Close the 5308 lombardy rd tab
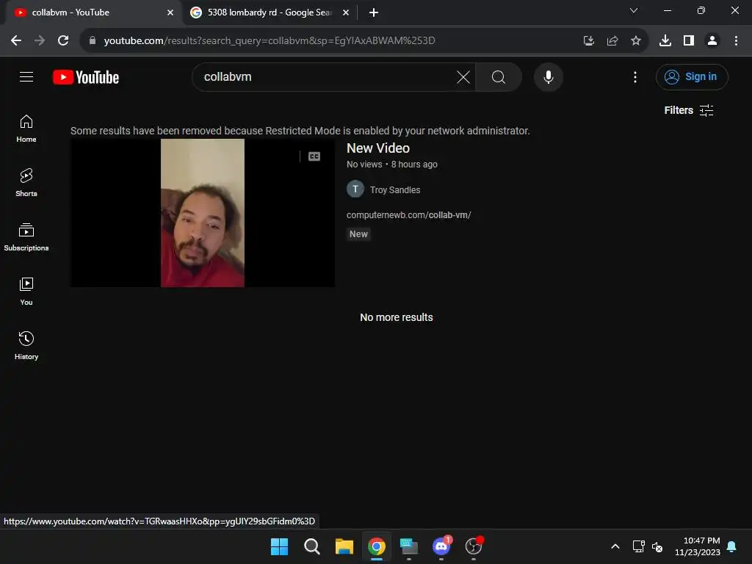Viewport: 752px width, 564px height. tap(346, 12)
